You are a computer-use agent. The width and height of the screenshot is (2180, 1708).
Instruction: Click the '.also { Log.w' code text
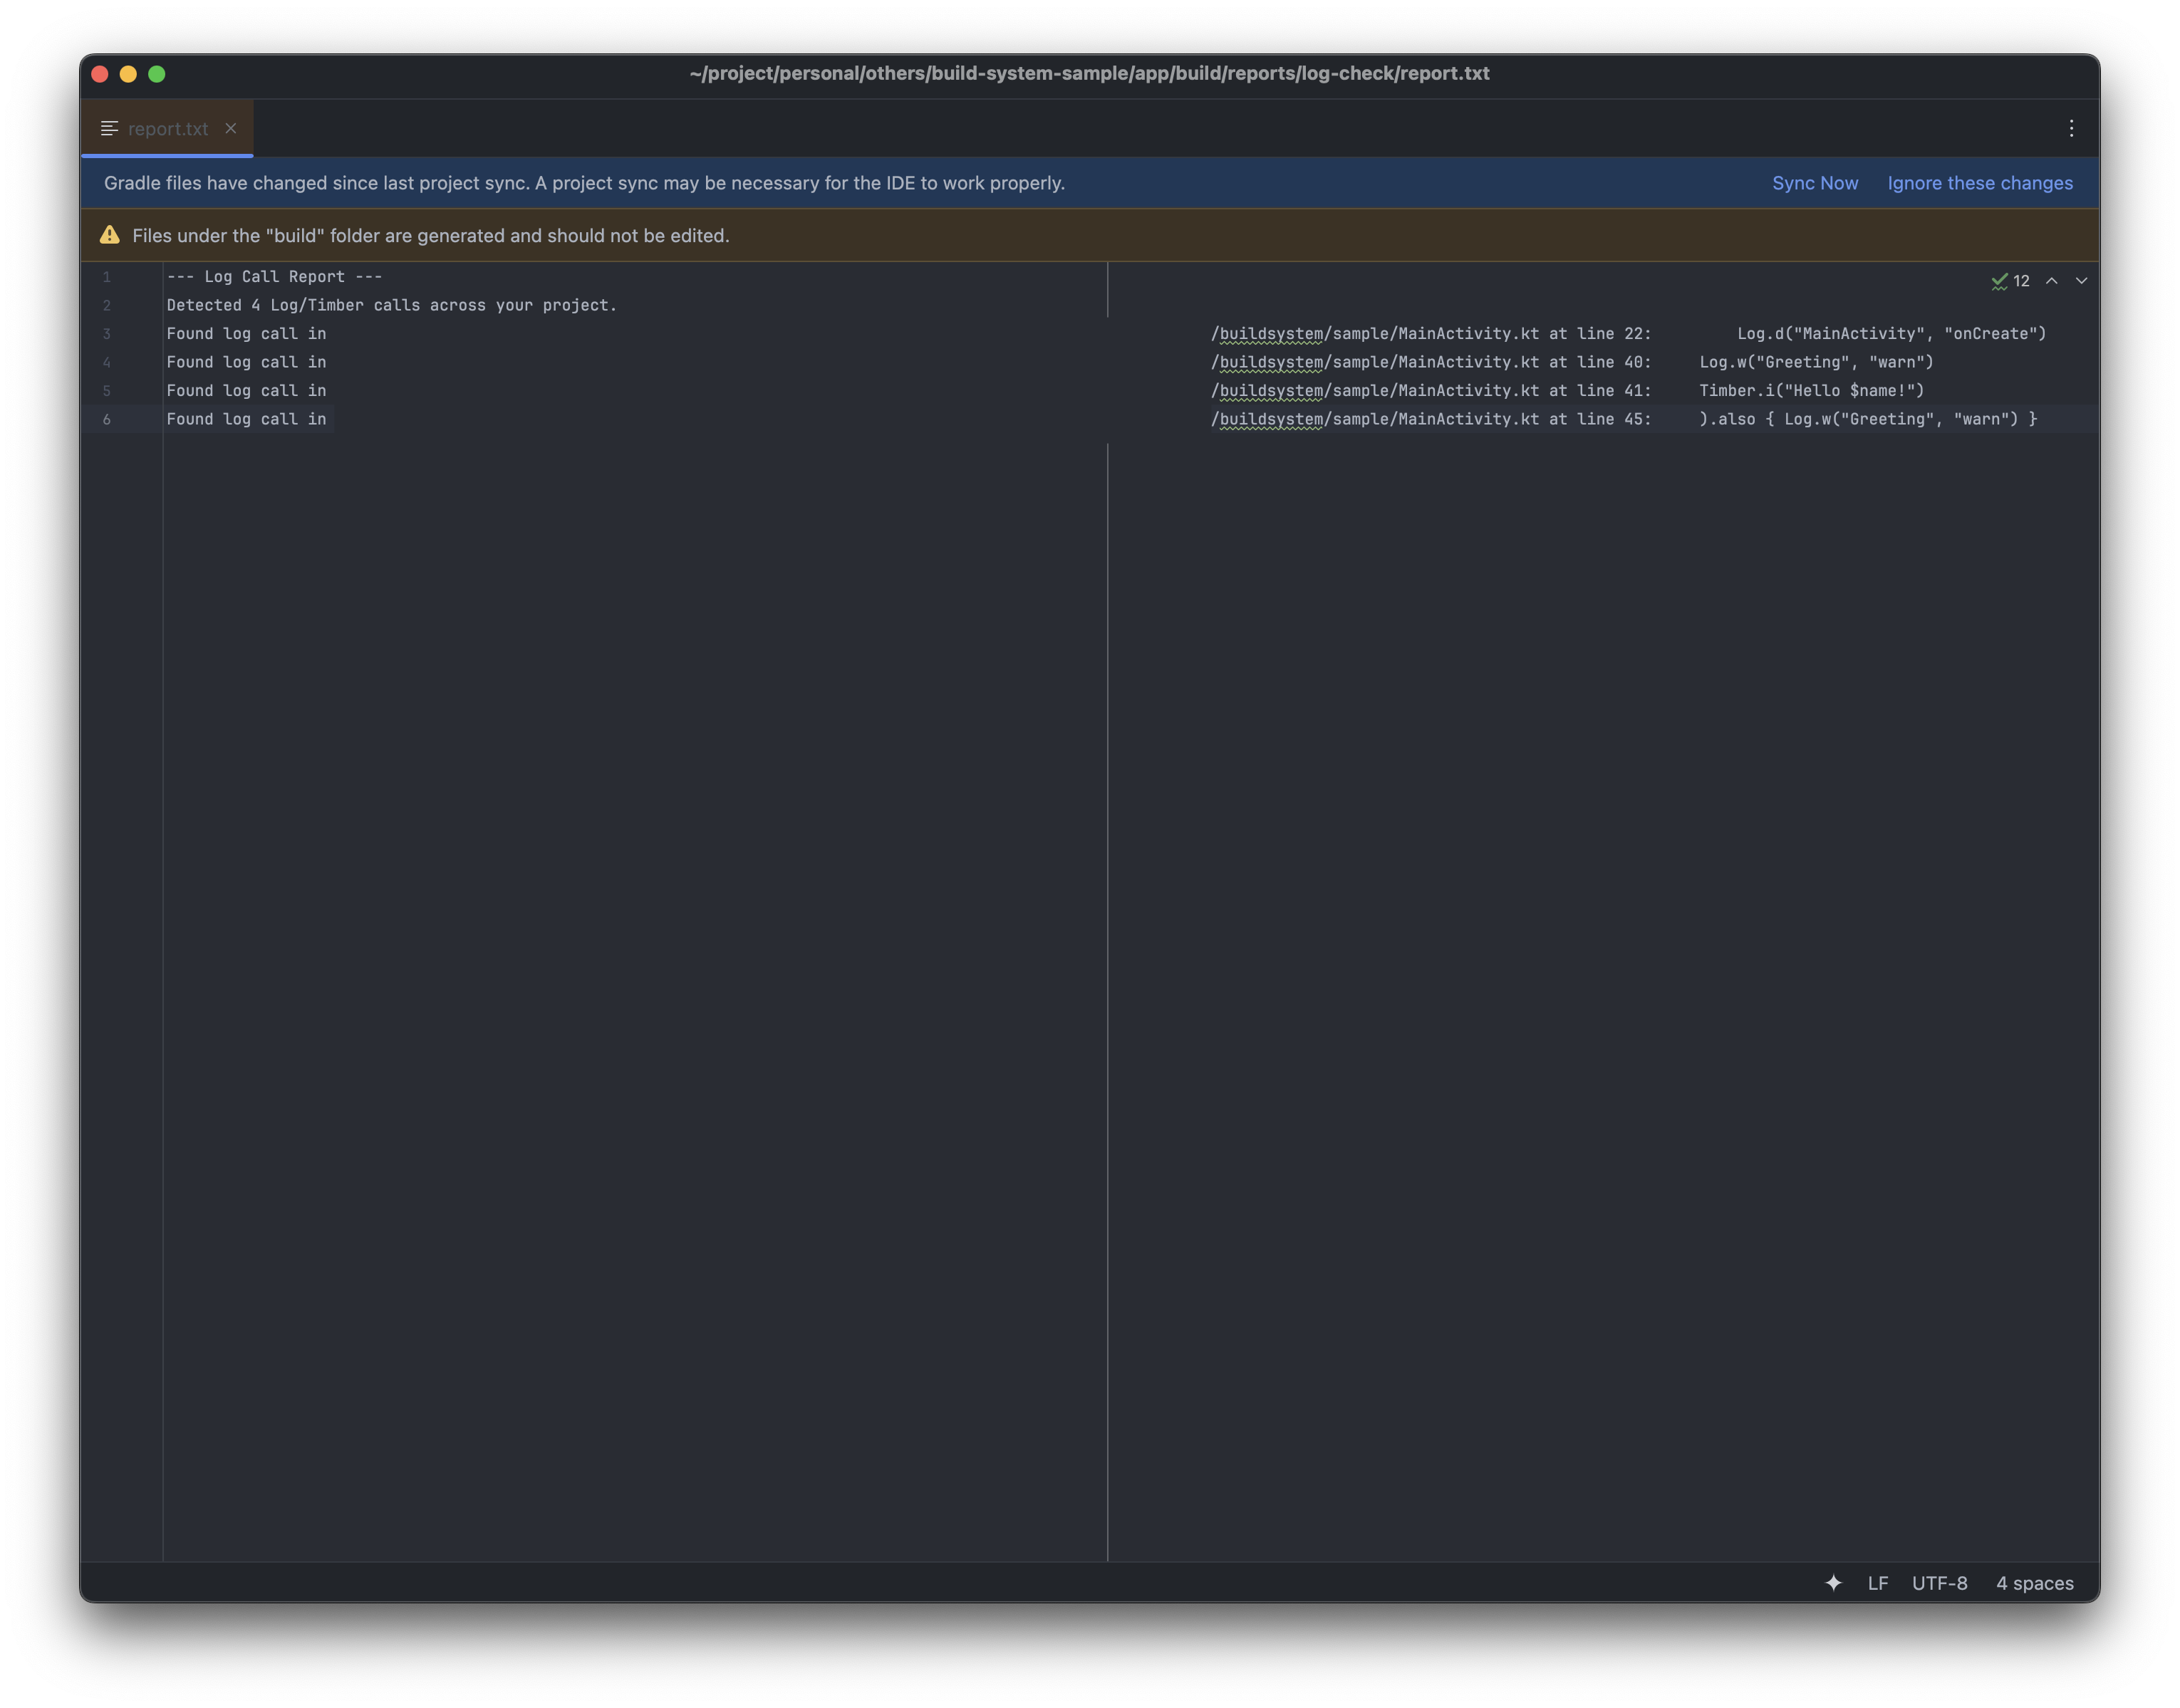pyautogui.click(x=1868, y=419)
